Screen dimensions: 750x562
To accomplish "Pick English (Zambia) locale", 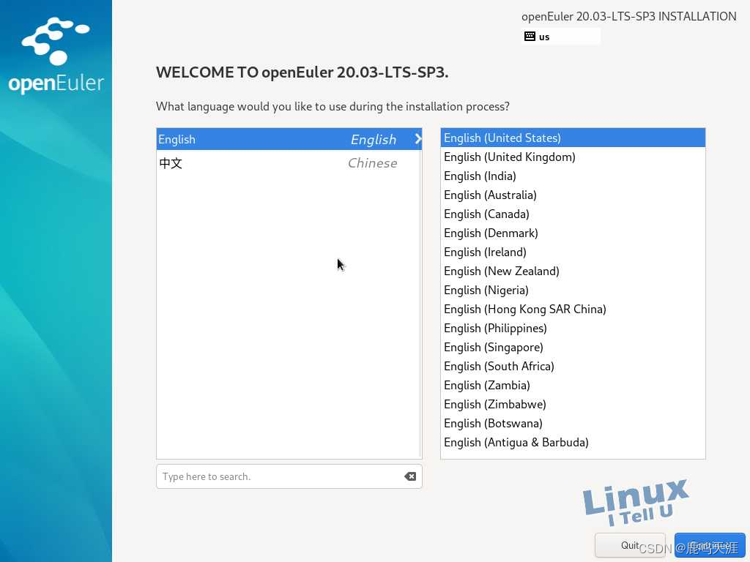I will click(x=573, y=385).
